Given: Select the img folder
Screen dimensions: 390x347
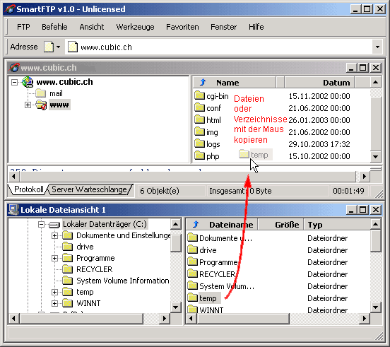Looking at the screenshot, I should pos(206,132).
